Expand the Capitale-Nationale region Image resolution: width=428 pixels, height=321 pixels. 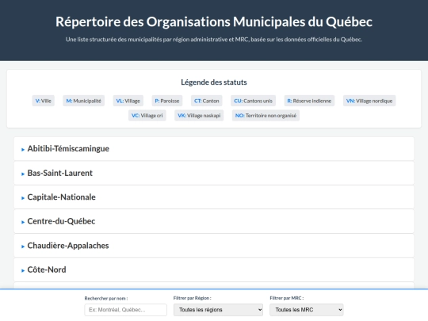214,197
